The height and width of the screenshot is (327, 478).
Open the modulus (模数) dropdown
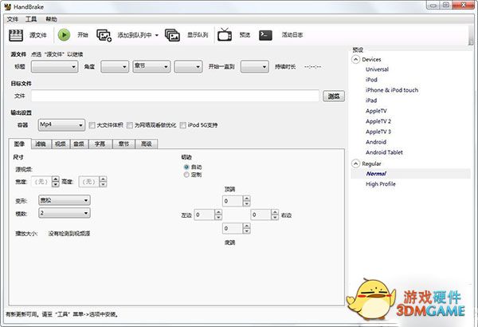click(x=65, y=213)
